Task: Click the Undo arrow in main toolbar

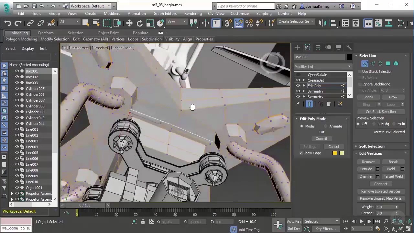Action: (8, 23)
